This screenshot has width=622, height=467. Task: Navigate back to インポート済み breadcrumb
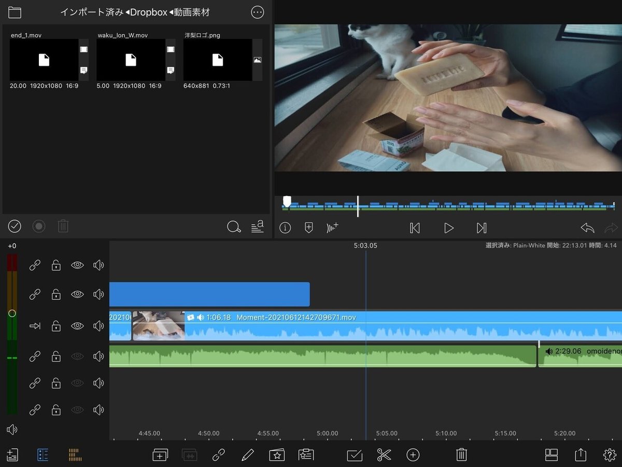92,12
